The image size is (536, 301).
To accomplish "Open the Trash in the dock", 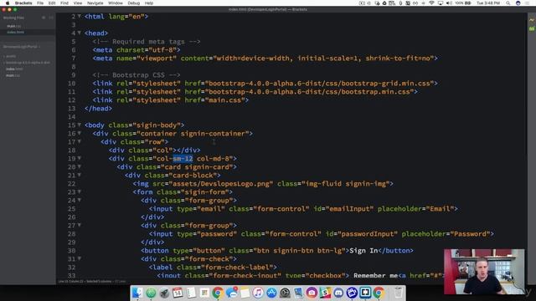I will pyautogui.click(x=398, y=293).
